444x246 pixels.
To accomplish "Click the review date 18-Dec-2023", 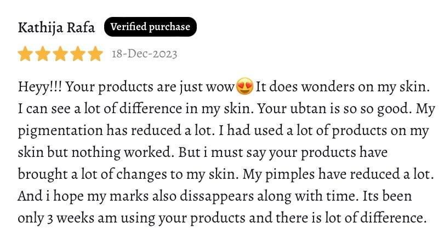I will 144,54.
